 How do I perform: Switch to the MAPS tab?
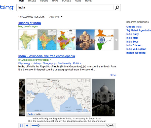tap(55, 1)
